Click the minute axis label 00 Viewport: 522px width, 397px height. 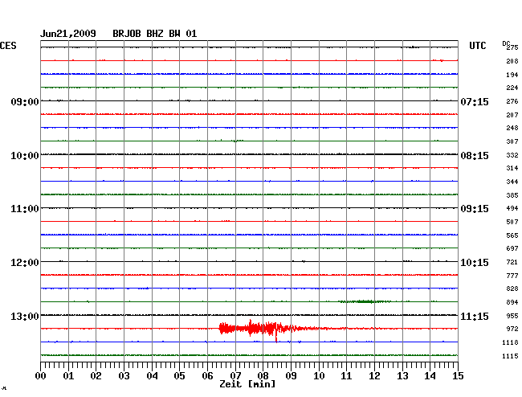tap(41, 376)
